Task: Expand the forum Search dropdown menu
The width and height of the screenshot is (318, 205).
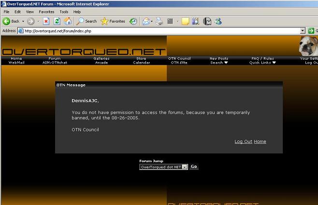Action: pos(219,63)
